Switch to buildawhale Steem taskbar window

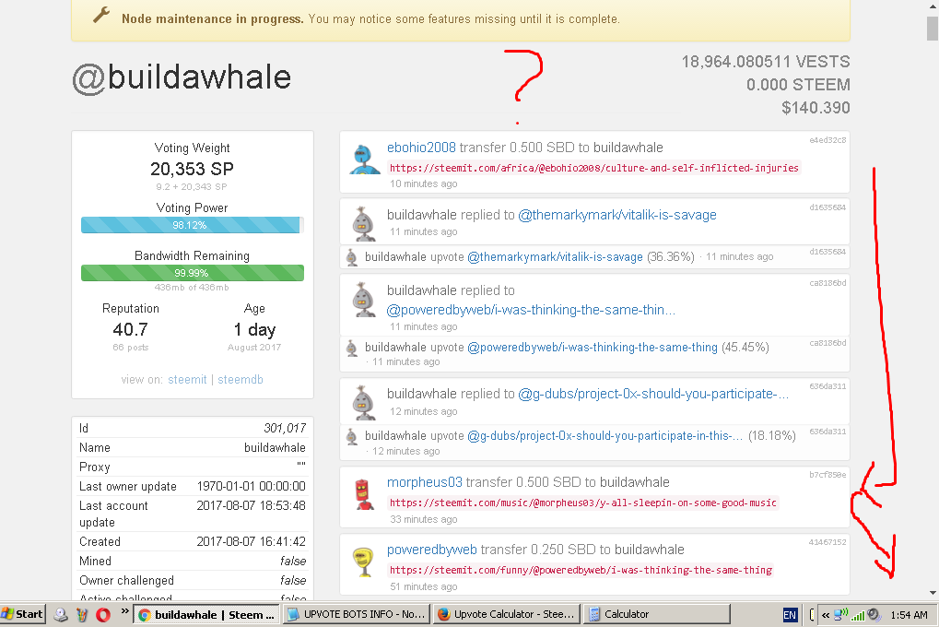(206, 614)
